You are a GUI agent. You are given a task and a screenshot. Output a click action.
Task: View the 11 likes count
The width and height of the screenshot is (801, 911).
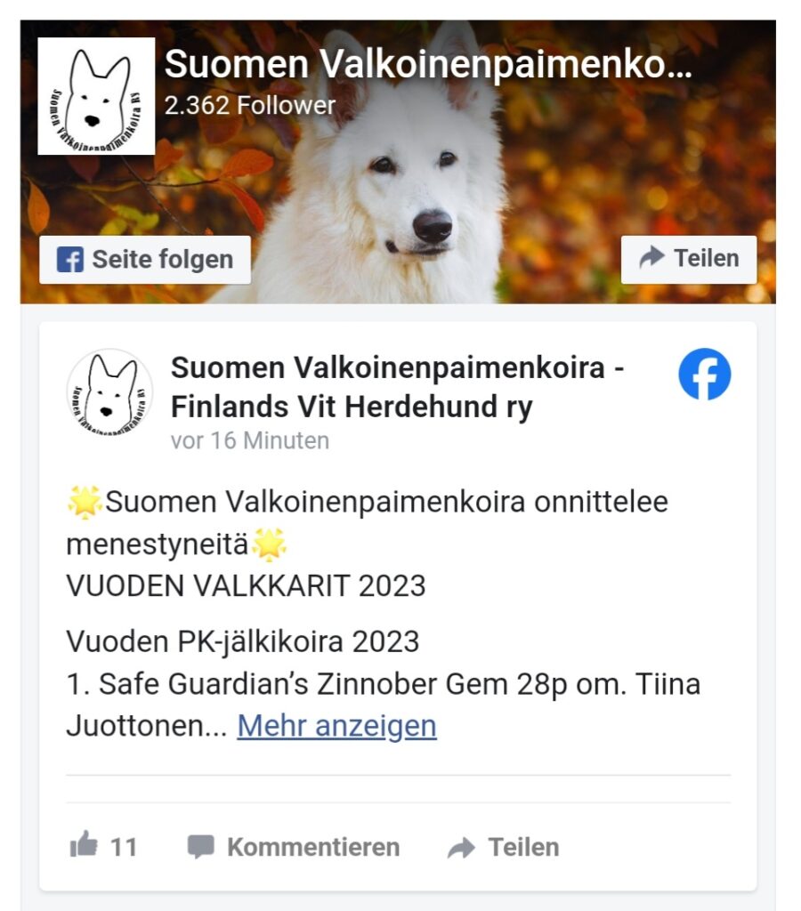click(x=124, y=848)
